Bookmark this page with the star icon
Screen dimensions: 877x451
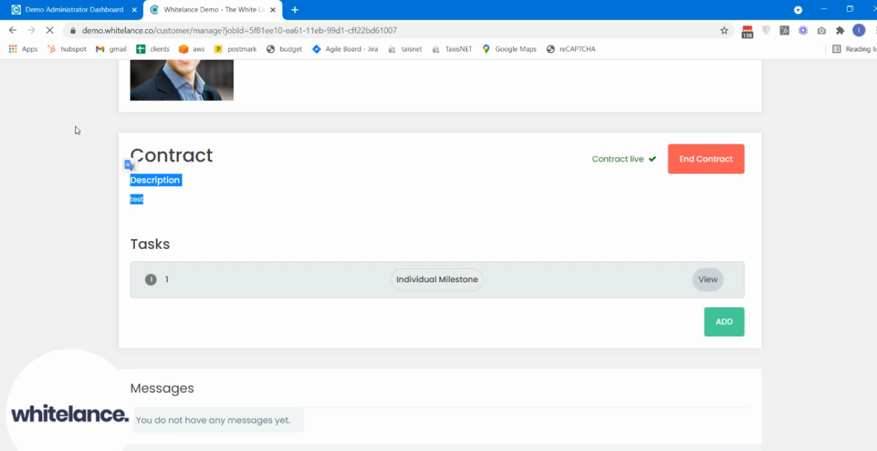(724, 30)
